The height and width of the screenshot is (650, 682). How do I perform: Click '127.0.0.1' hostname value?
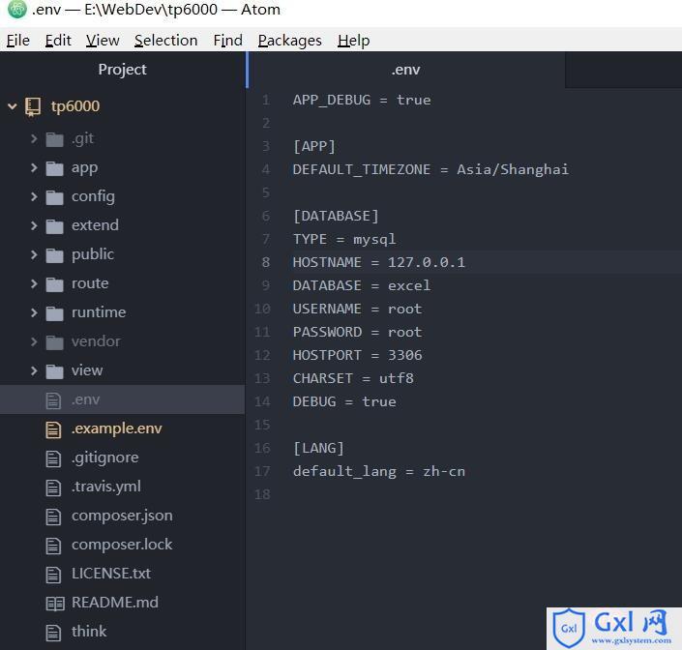pyautogui.click(x=427, y=262)
